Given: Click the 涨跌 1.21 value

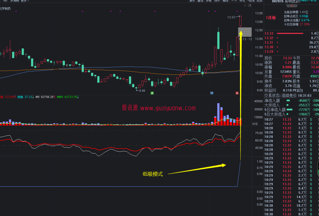Looking at the screenshot, I should click(x=288, y=63).
